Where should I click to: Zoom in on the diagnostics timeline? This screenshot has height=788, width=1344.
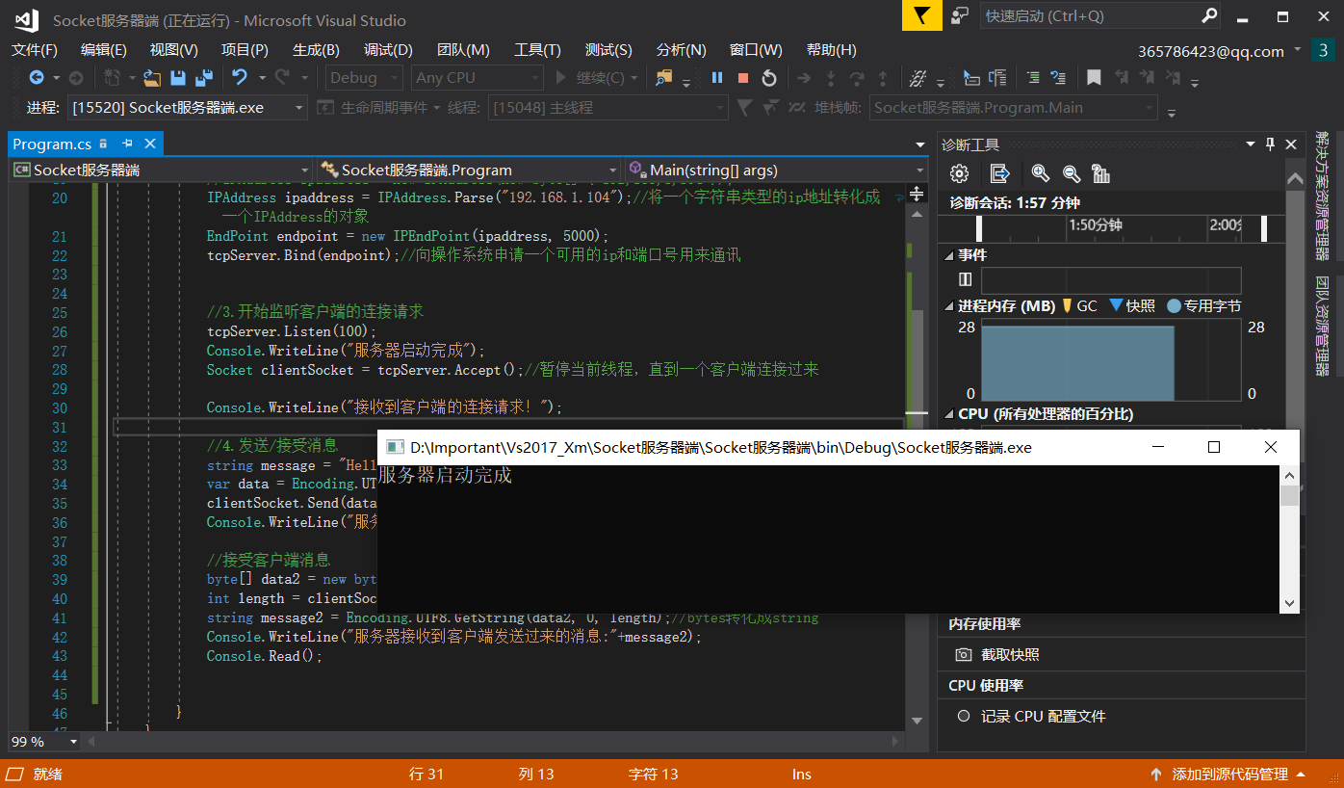point(1039,173)
